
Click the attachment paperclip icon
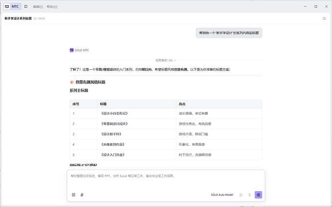[82, 195]
